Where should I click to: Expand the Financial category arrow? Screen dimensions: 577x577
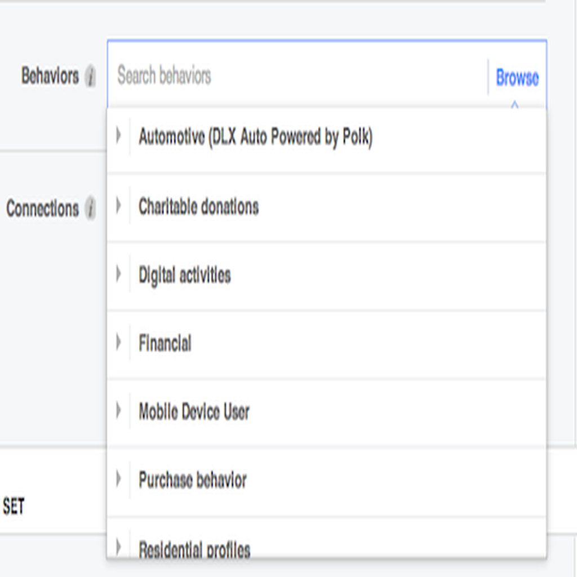tap(118, 342)
